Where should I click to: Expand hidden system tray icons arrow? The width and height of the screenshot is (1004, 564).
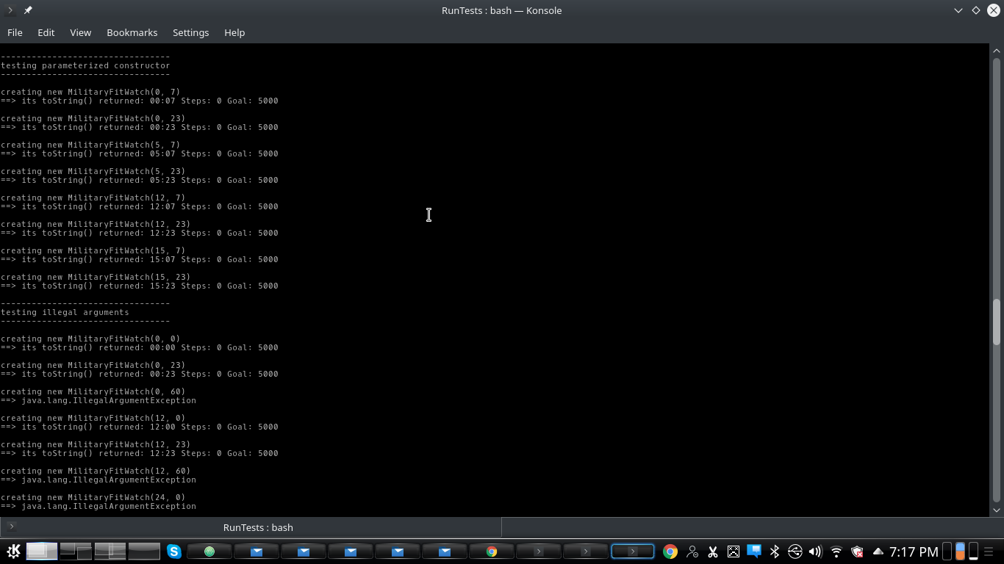(878, 552)
